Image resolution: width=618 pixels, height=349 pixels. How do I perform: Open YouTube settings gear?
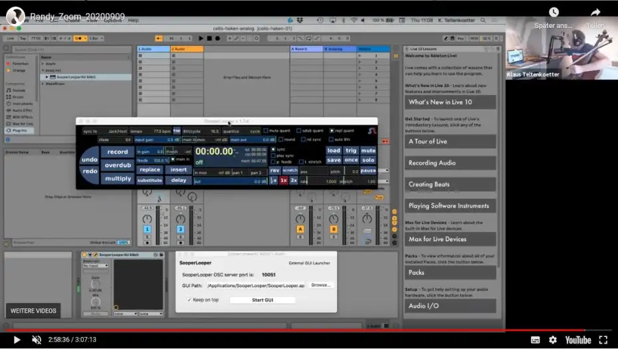click(553, 340)
